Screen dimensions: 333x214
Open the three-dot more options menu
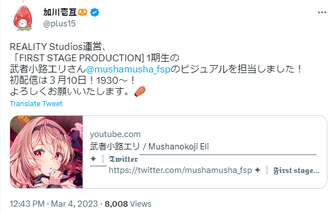(322, 12)
